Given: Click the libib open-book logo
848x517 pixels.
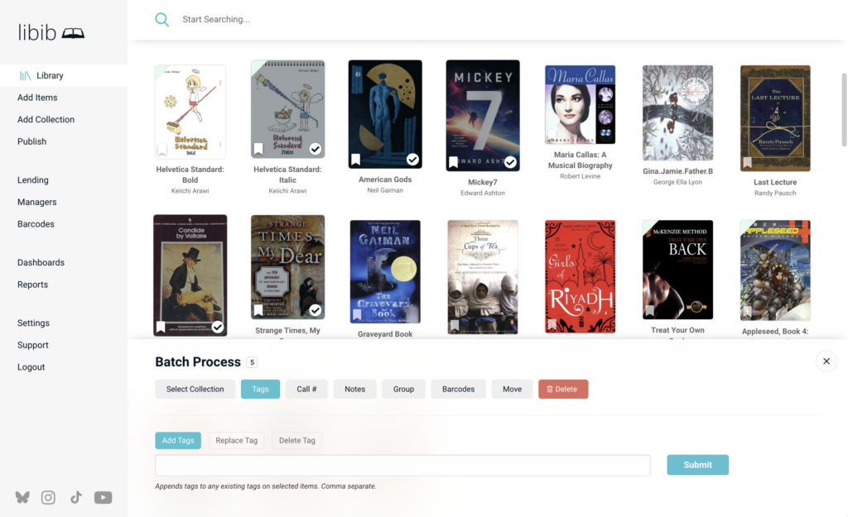Looking at the screenshot, I should point(73,33).
